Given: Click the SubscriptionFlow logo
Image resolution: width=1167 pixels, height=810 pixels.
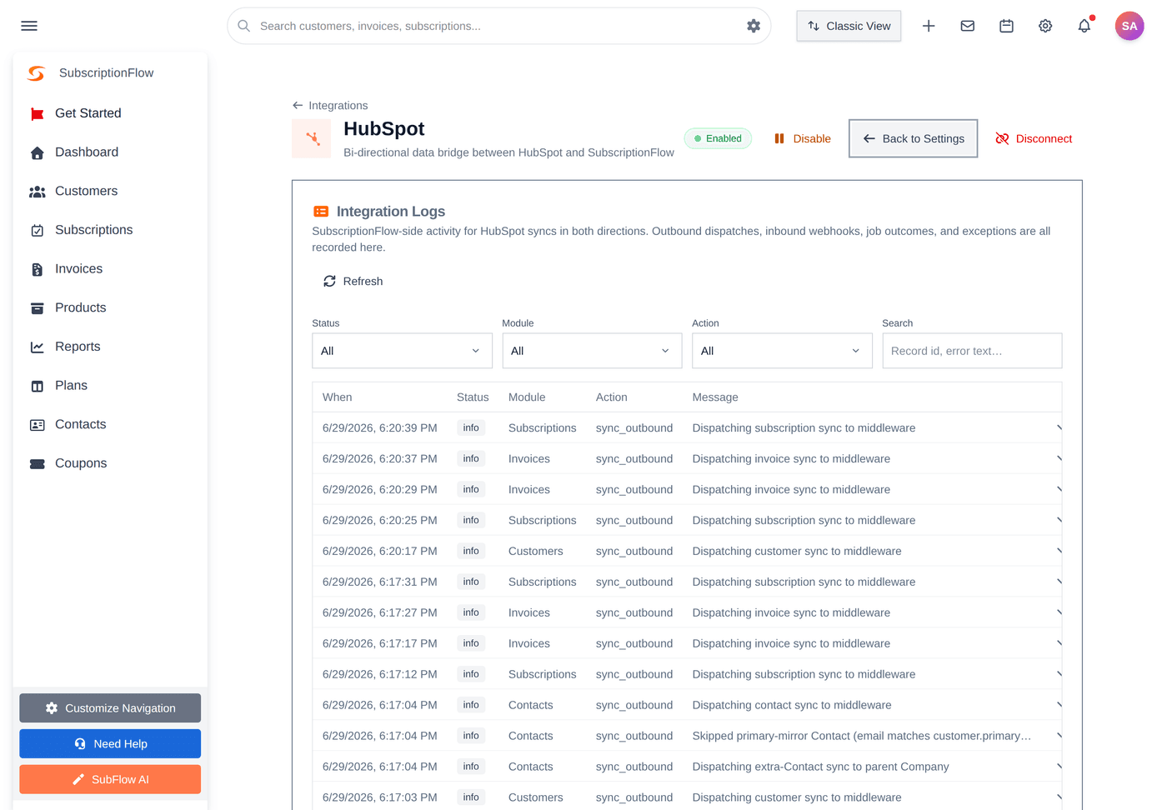Looking at the screenshot, I should pyautogui.click(x=36, y=73).
